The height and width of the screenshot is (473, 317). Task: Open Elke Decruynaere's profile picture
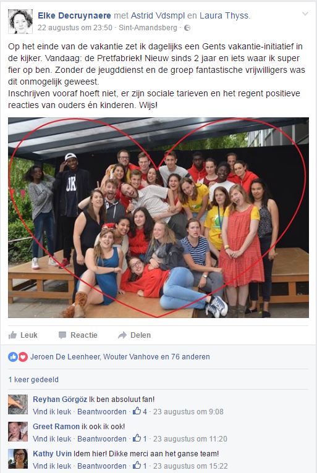(20, 22)
